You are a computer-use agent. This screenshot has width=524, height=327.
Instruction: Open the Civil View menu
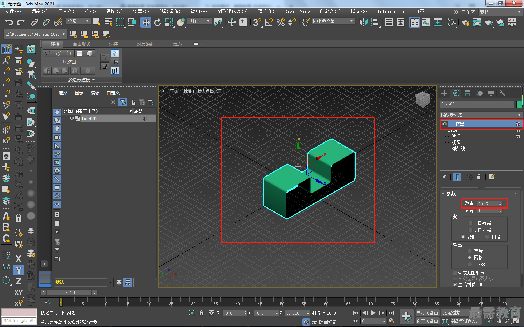click(x=297, y=12)
